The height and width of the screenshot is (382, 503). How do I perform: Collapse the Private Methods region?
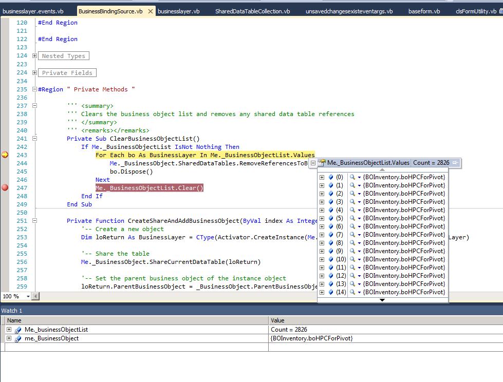point(34,89)
